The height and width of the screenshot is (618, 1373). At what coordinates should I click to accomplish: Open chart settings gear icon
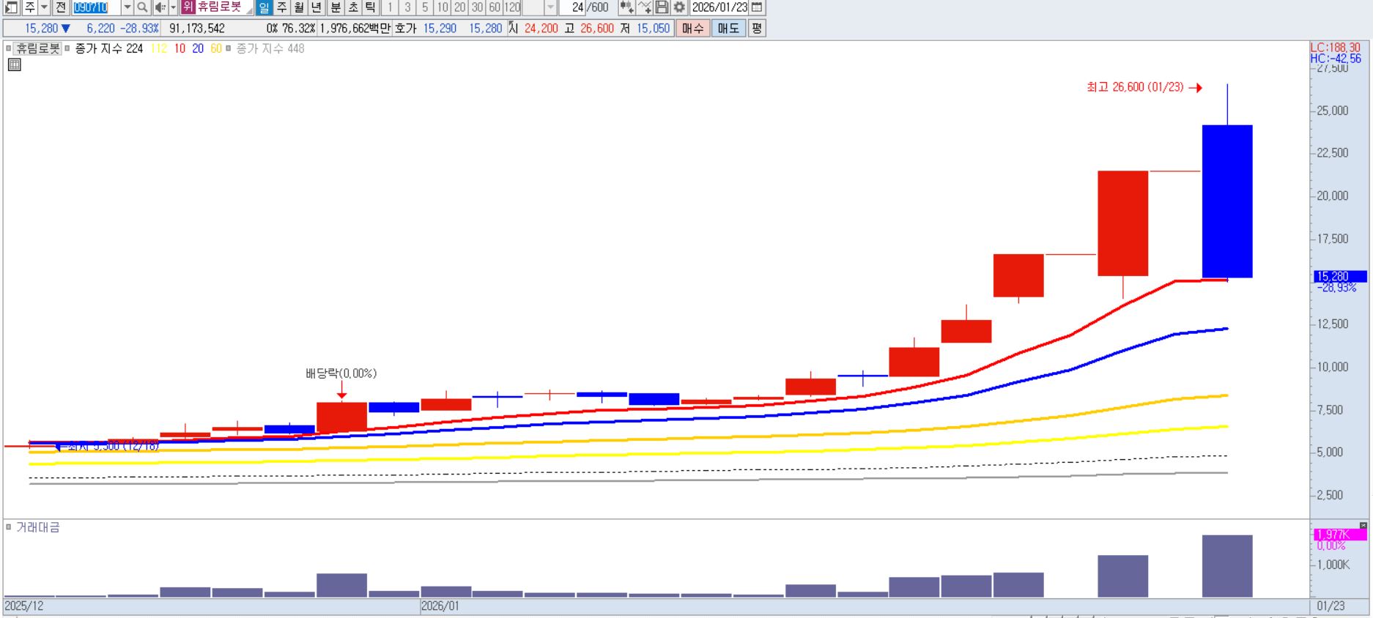pos(679,7)
